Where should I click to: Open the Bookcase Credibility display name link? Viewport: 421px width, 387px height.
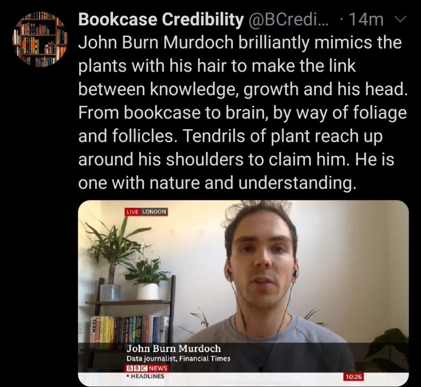coord(161,20)
